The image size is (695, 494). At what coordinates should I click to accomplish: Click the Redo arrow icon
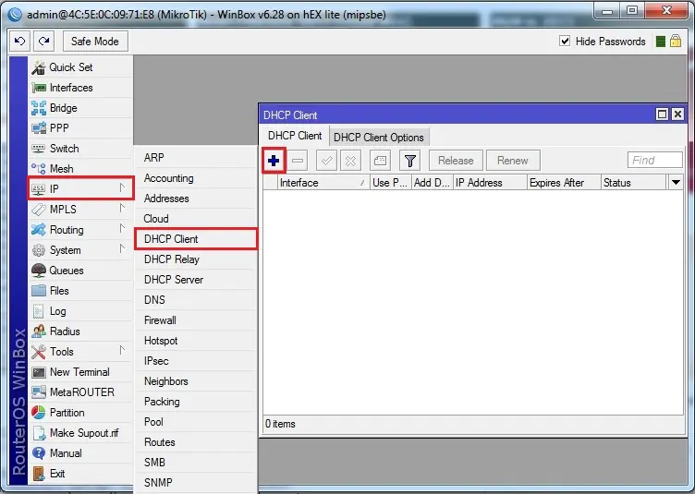(x=43, y=42)
